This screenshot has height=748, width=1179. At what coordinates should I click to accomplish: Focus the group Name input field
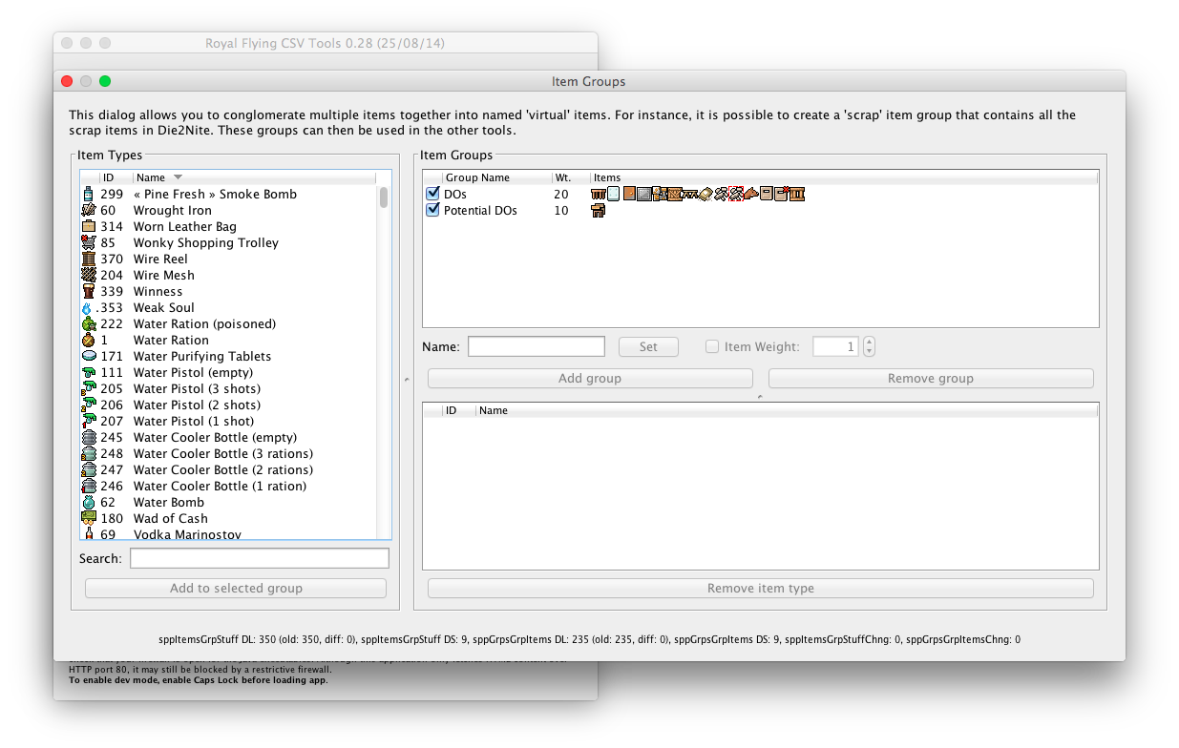537,346
